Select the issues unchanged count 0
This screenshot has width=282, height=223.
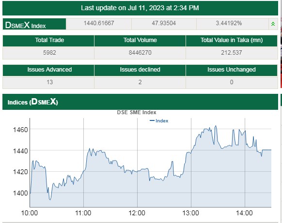pyautogui.click(x=232, y=82)
